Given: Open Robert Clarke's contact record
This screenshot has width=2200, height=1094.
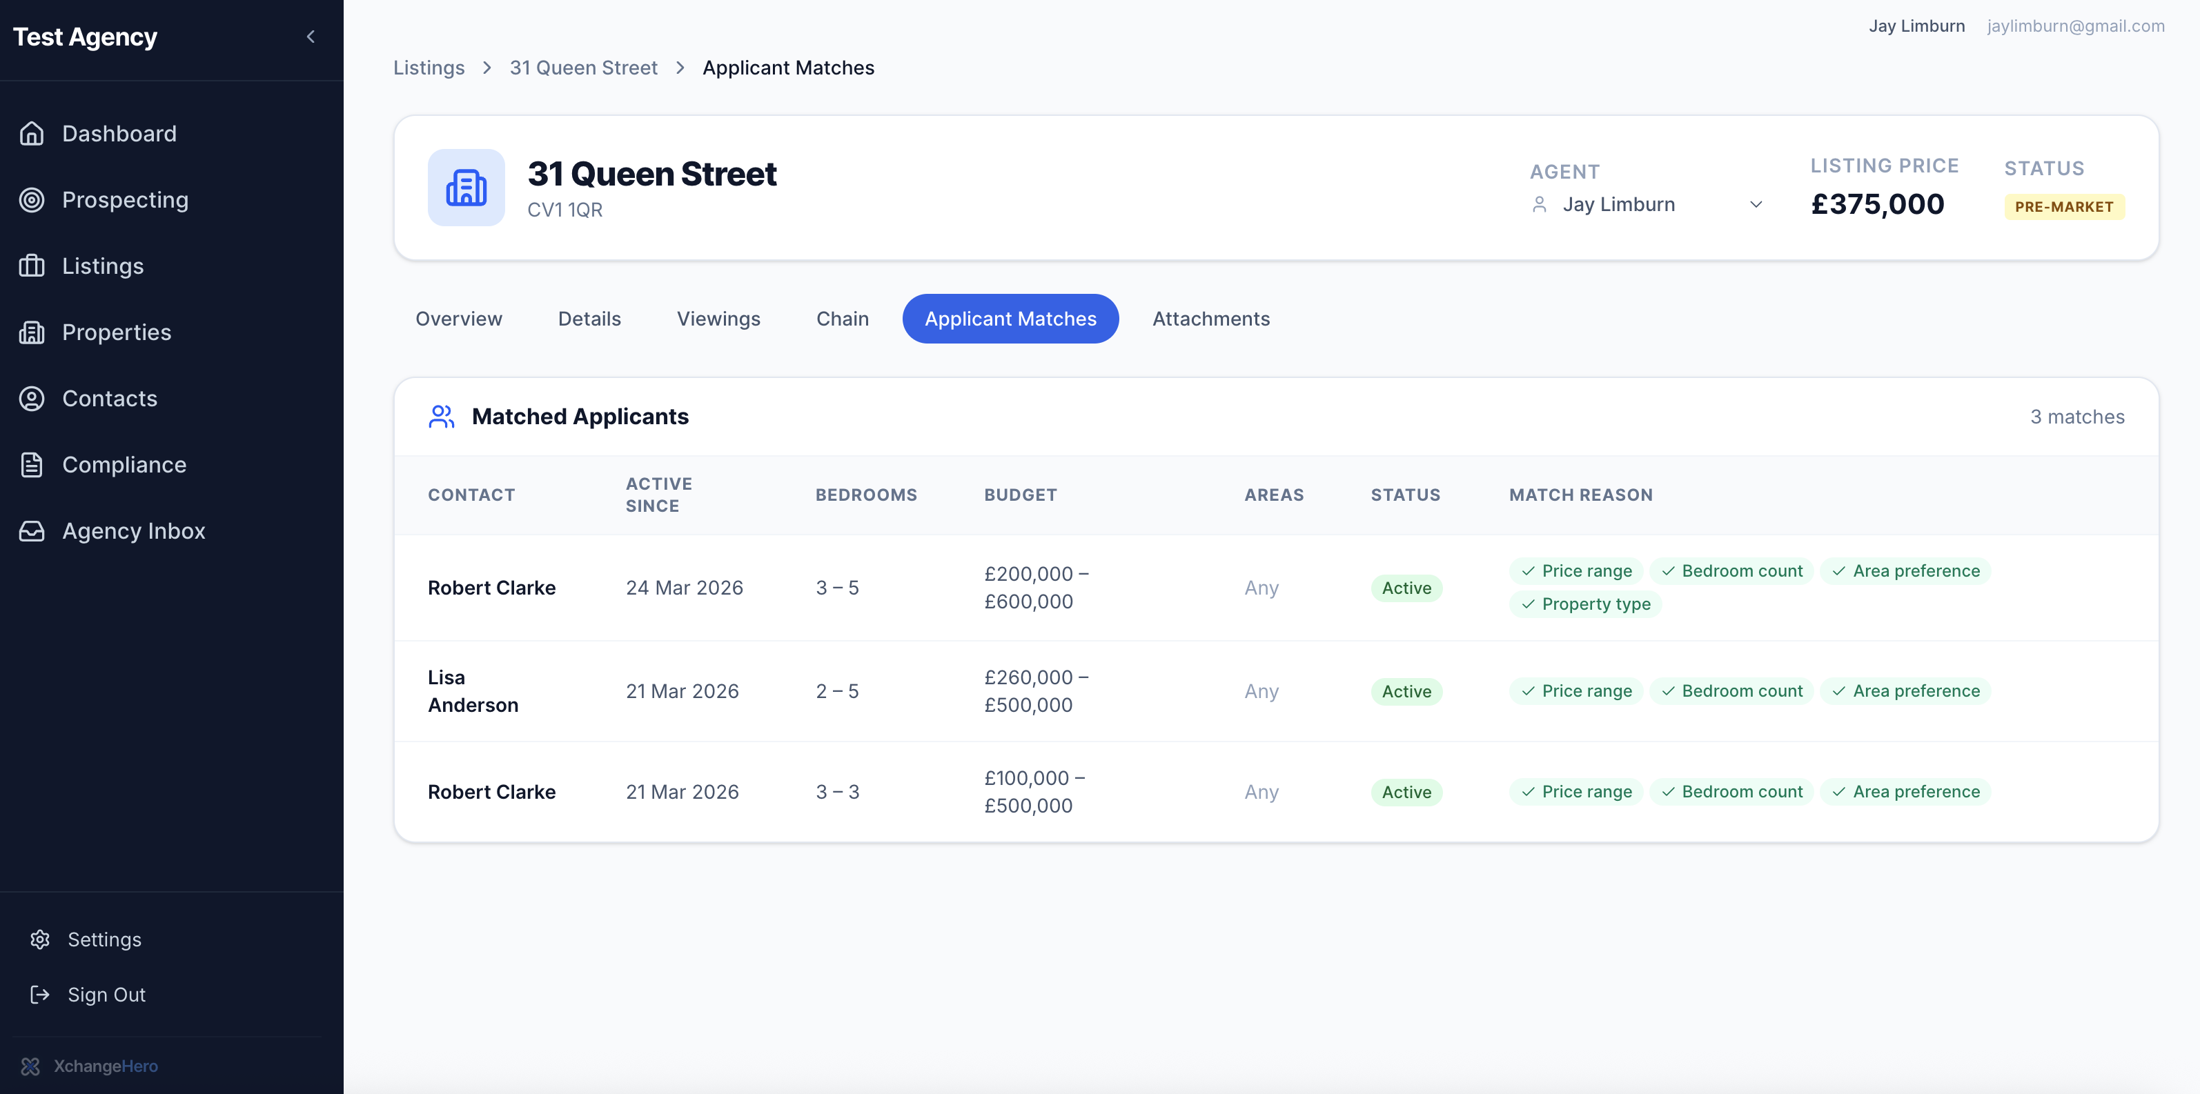Looking at the screenshot, I should tap(491, 587).
